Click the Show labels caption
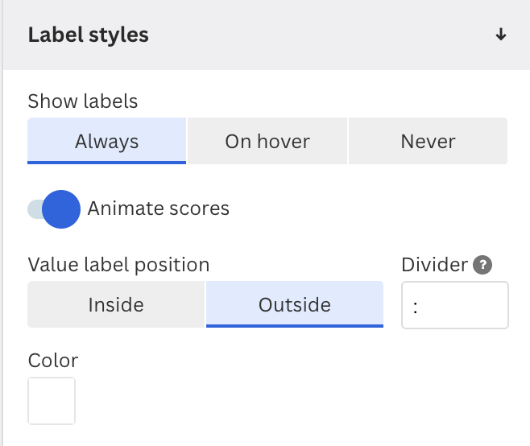Viewport: 530px width, 446px height. coord(83,101)
